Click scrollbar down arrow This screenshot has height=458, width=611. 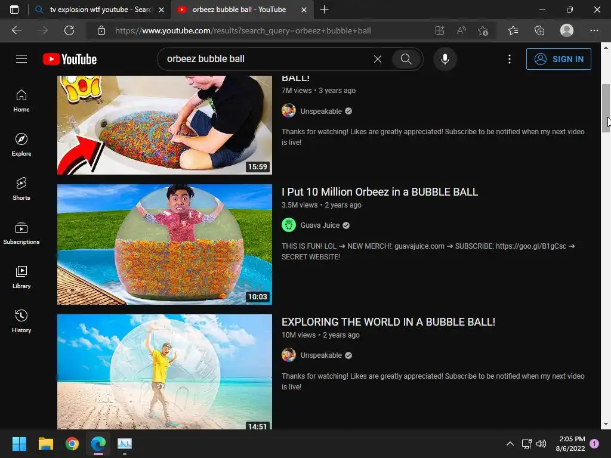point(606,424)
